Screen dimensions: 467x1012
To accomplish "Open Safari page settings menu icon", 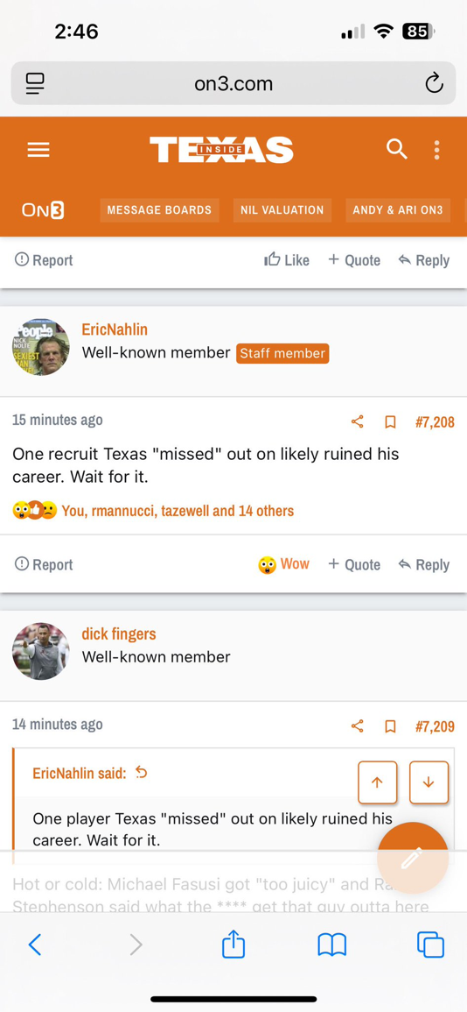I will (35, 83).
